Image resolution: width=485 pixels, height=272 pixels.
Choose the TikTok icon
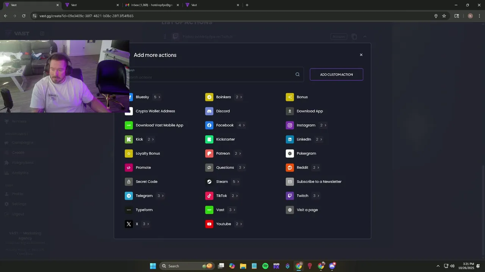coord(209,196)
